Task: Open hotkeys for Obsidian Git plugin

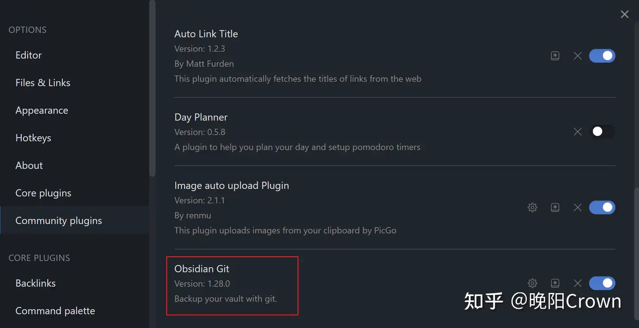Action: [555, 283]
